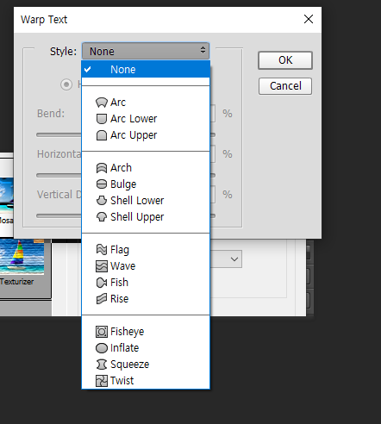Open the Texturizer filter thumbnail
381x424 pixels.
point(22,258)
